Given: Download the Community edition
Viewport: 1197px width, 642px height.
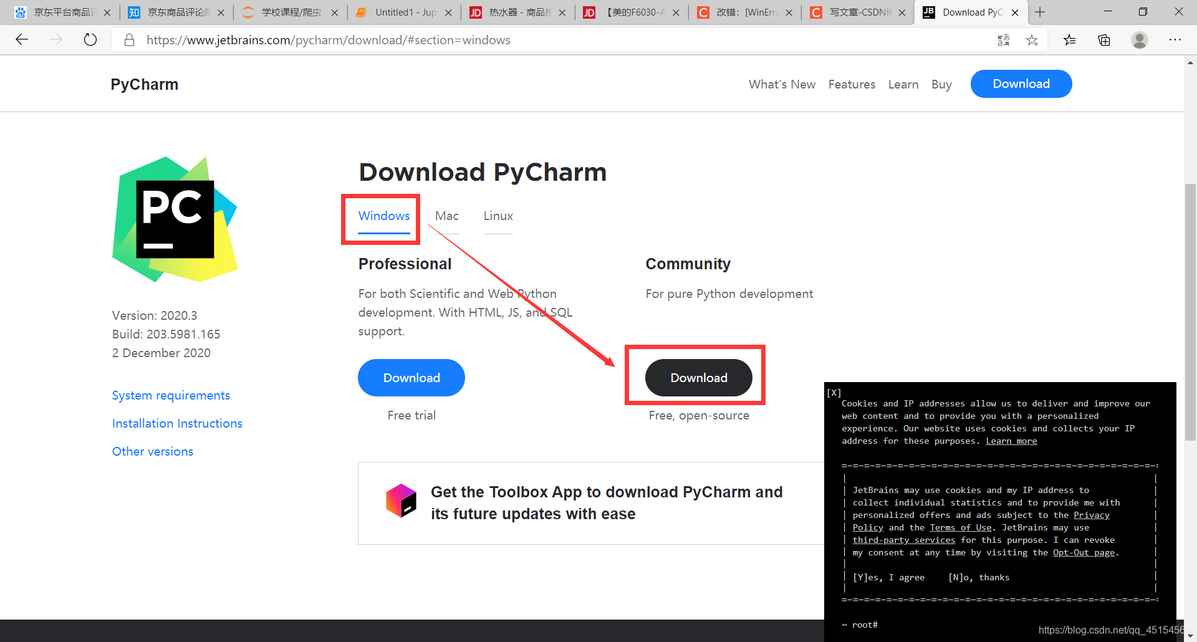Looking at the screenshot, I should tap(699, 378).
